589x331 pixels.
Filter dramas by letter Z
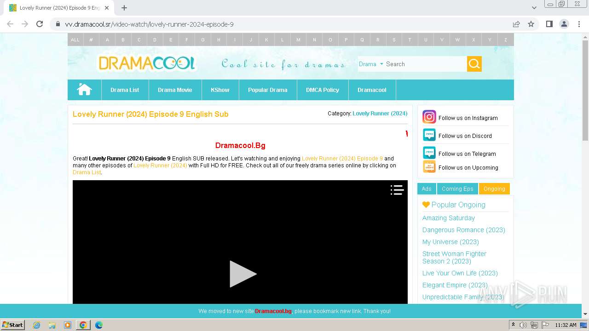[506, 40]
